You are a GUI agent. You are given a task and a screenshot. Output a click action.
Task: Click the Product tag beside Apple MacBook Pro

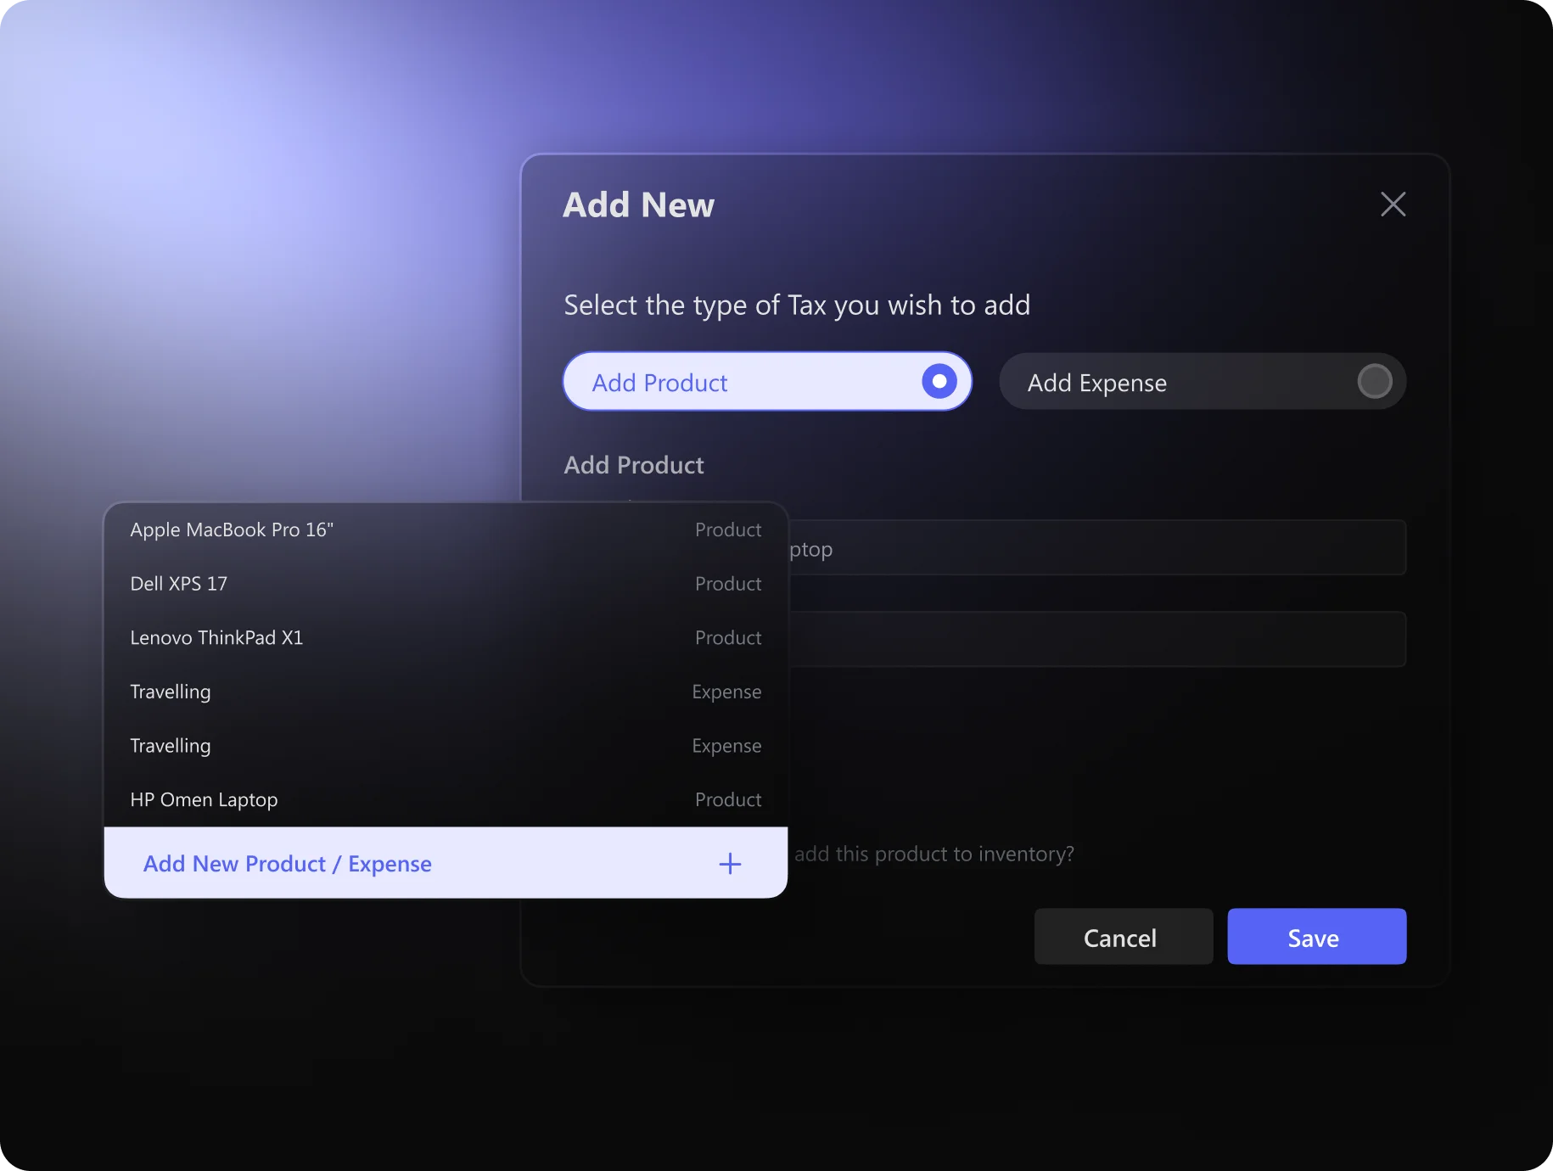click(x=727, y=530)
